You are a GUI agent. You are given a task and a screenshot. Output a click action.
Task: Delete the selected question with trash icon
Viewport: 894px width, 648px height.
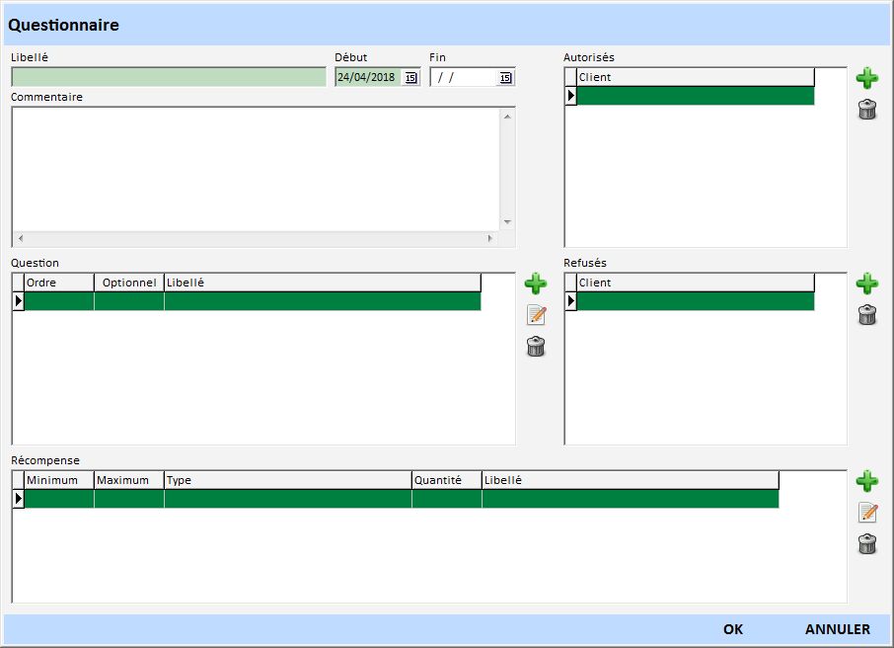click(535, 347)
